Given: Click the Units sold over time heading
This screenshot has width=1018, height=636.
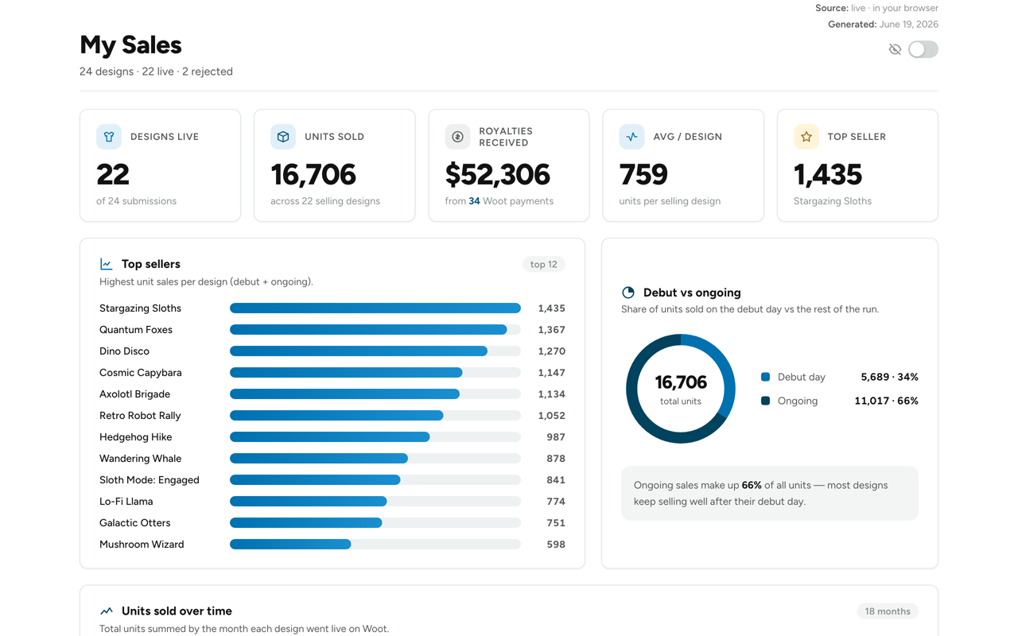Looking at the screenshot, I should click(177, 611).
